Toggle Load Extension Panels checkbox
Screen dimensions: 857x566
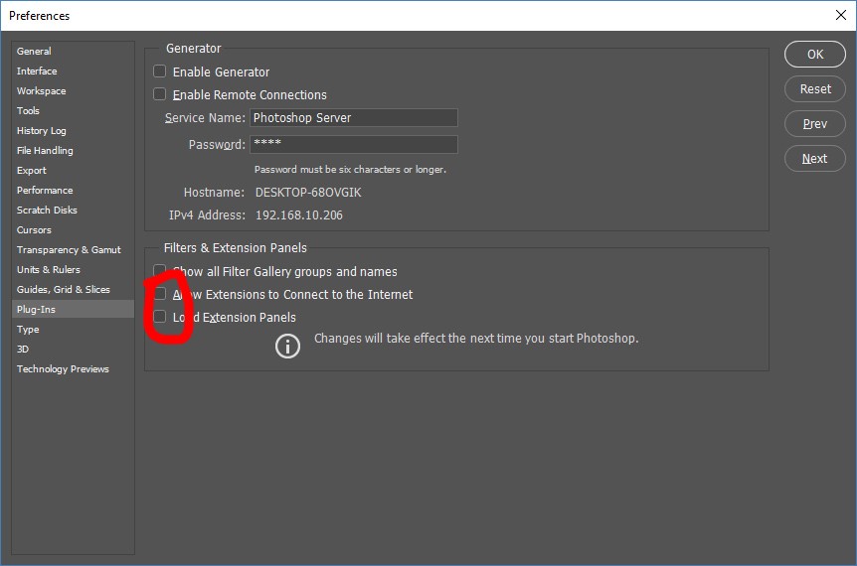coord(160,317)
